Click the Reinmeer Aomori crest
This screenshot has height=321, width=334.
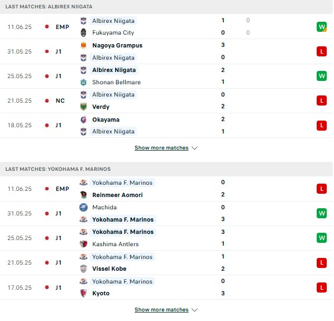pyautogui.click(x=84, y=195)
